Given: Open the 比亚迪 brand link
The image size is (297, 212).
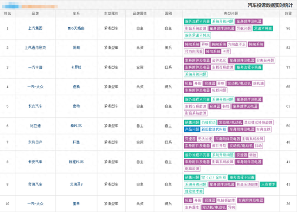Looking at the screenshot, I should point(35,126).
